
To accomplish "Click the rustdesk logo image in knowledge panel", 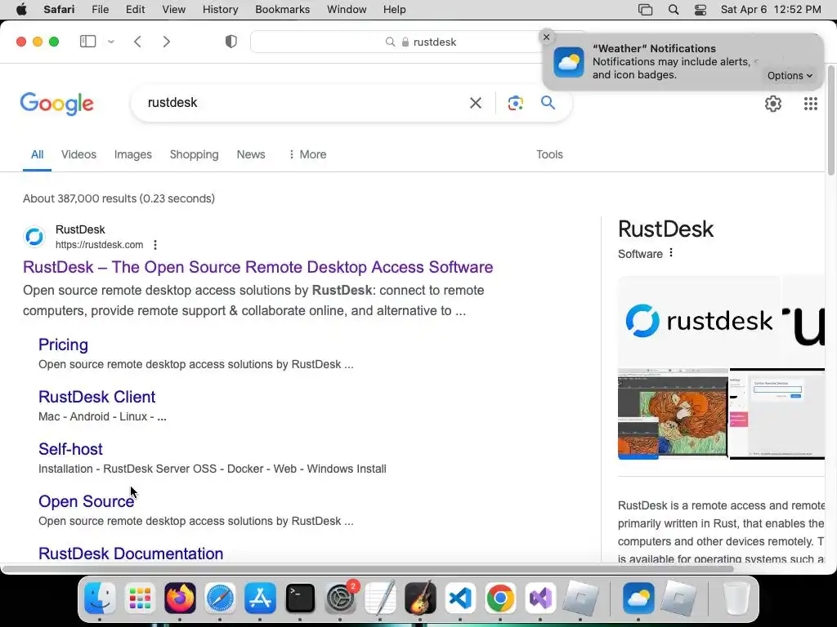I will (699, 321).
